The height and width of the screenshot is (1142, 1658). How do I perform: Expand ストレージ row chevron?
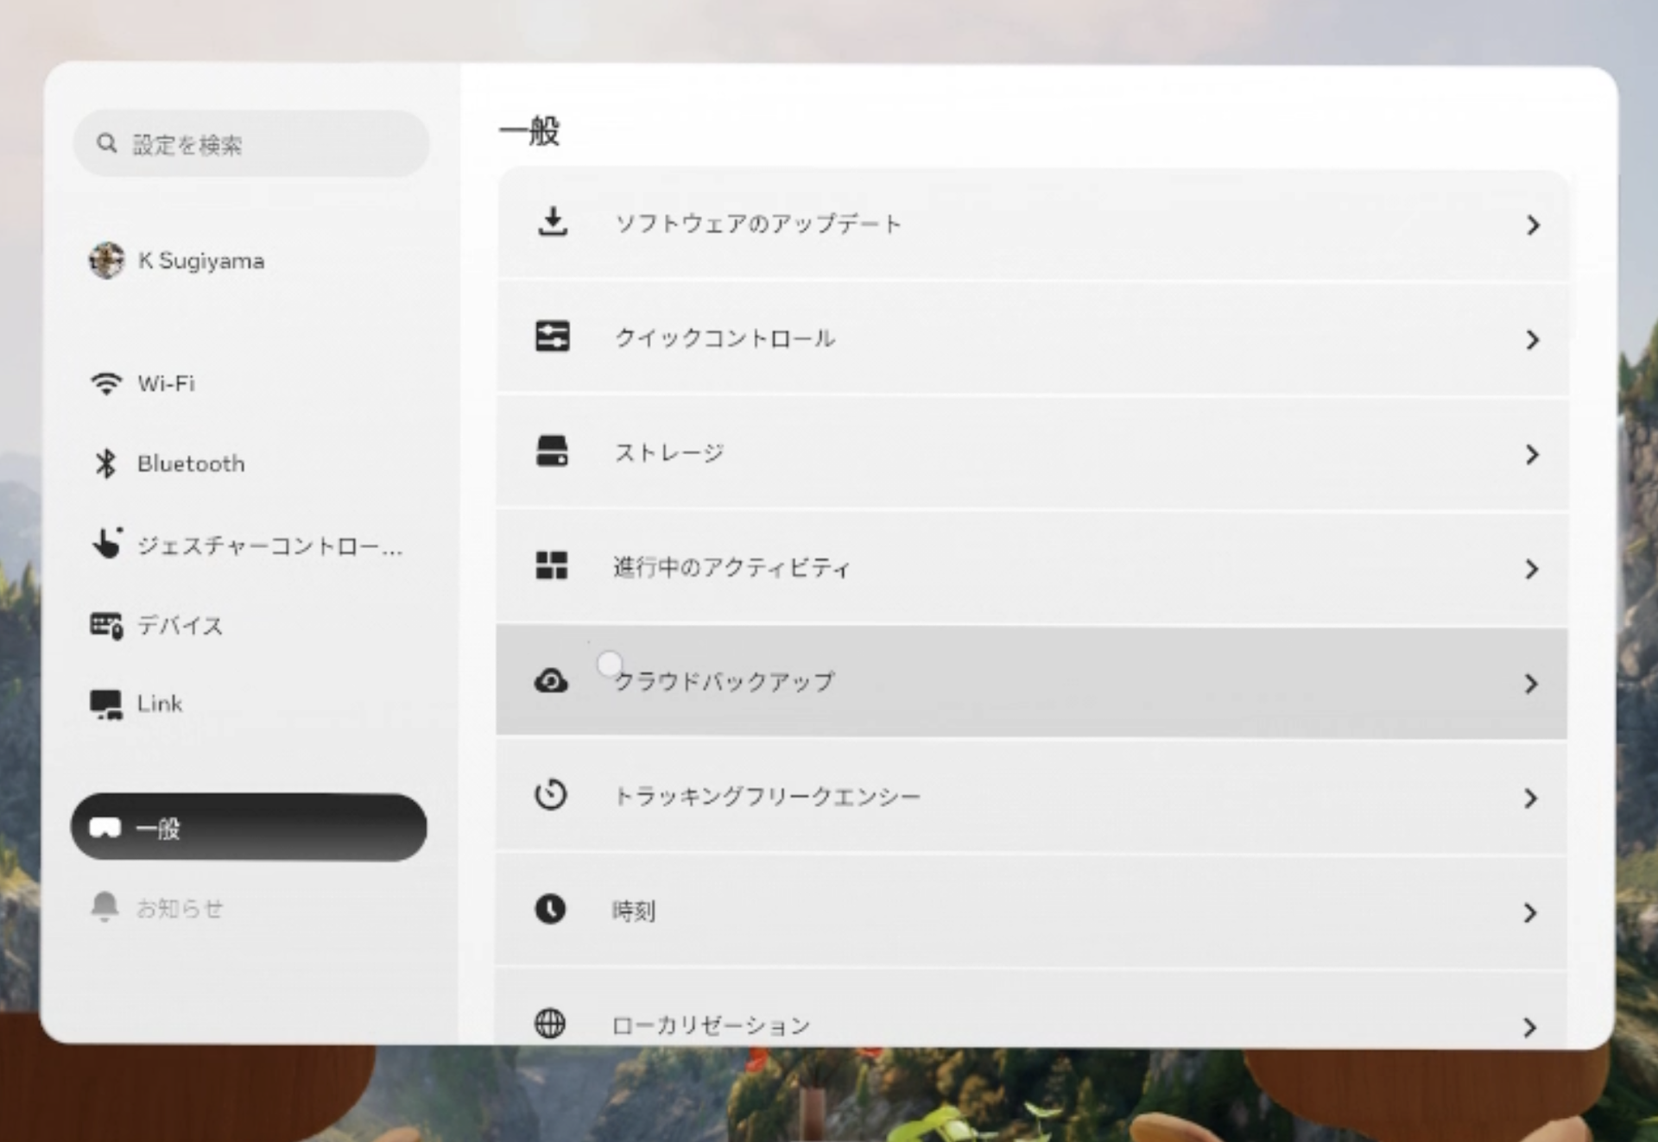1532,455
